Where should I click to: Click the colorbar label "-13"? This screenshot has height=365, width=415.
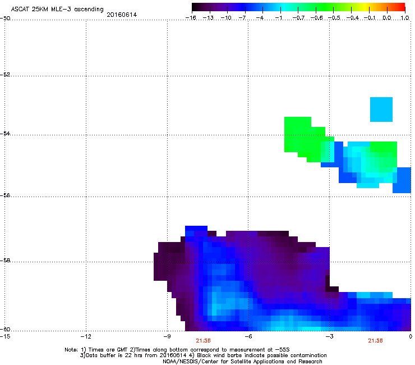pyautogui.click(x=208, y=18)
